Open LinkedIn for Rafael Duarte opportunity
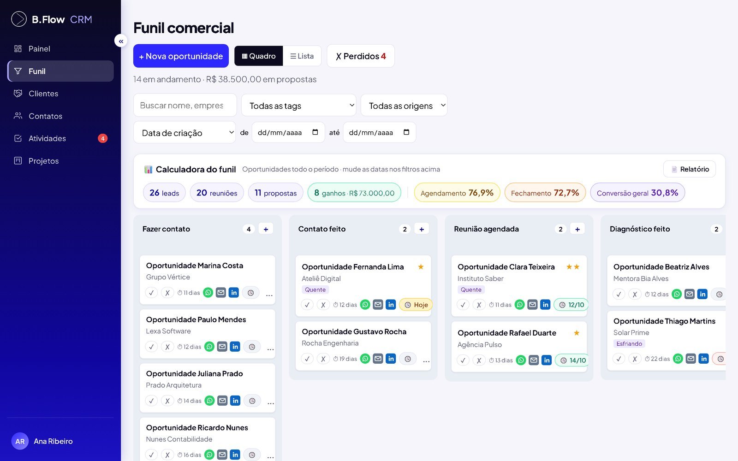738x461 pixels. tap(547, 361)
